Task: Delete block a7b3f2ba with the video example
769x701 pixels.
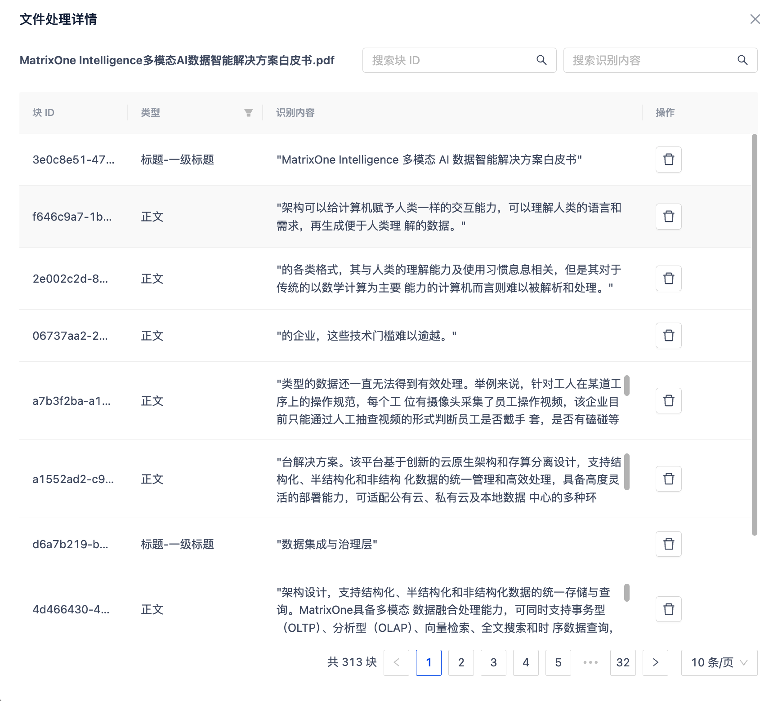Action: coord(668,401)
